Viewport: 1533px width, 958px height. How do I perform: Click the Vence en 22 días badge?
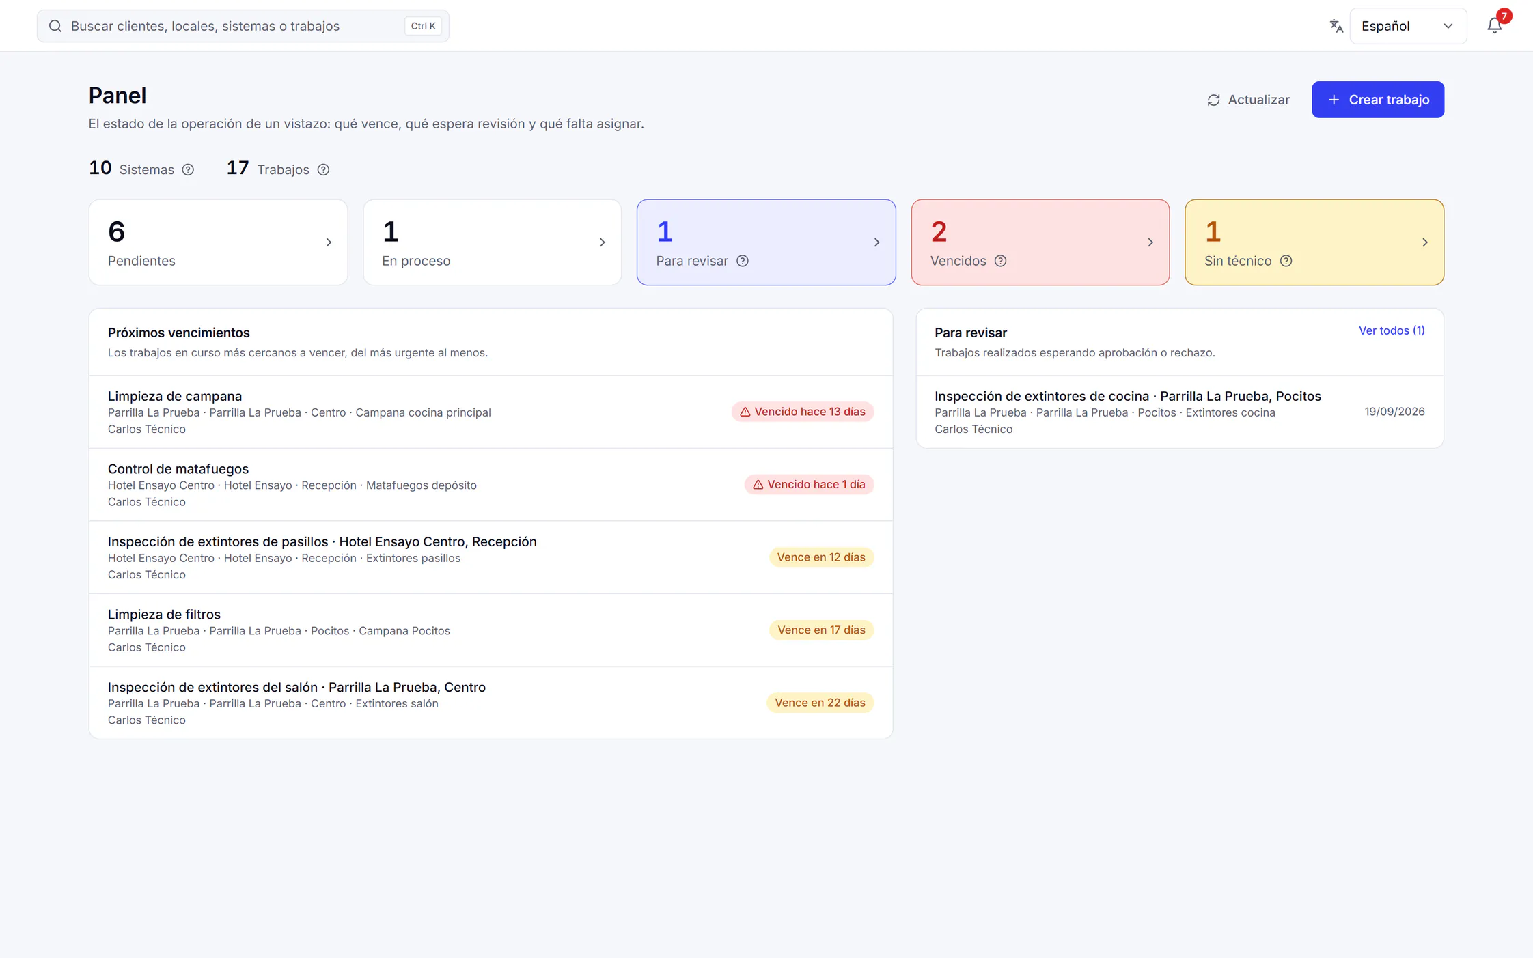point(820,703)
